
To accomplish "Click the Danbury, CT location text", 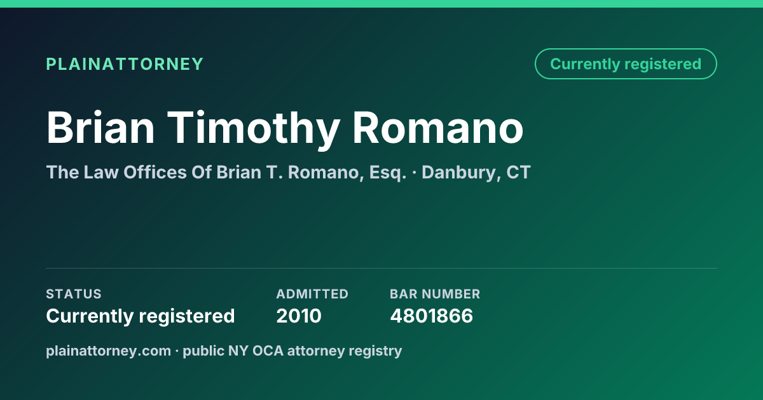I will click(476, 173).
